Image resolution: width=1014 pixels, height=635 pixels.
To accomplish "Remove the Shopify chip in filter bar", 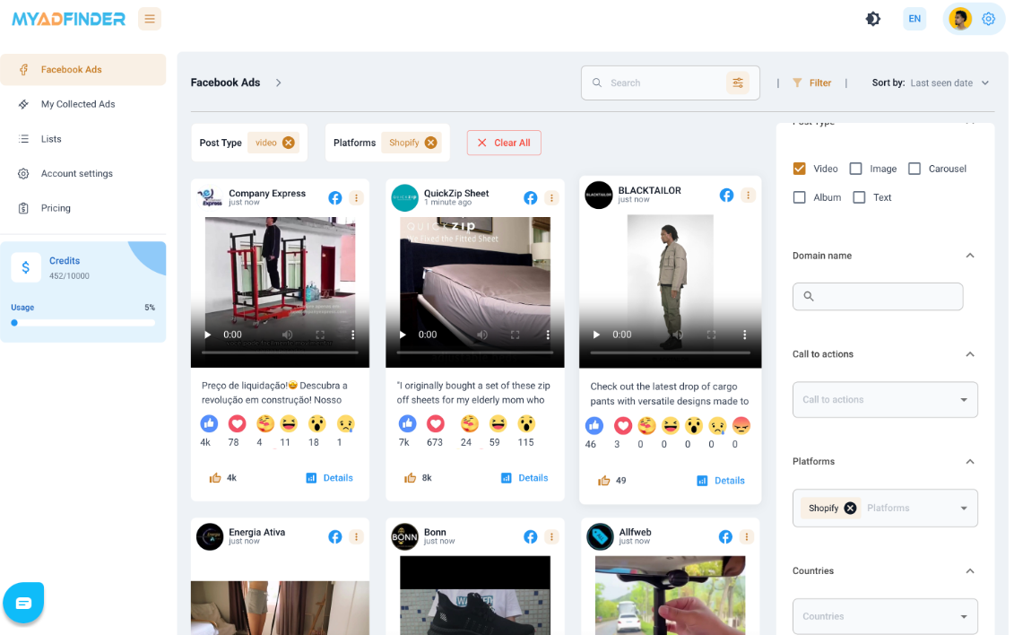I will [x=430, y=143].
